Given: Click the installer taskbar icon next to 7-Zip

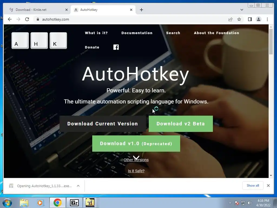Looking at the screenshot, I should pyautogui.click(x=90, y=203).
